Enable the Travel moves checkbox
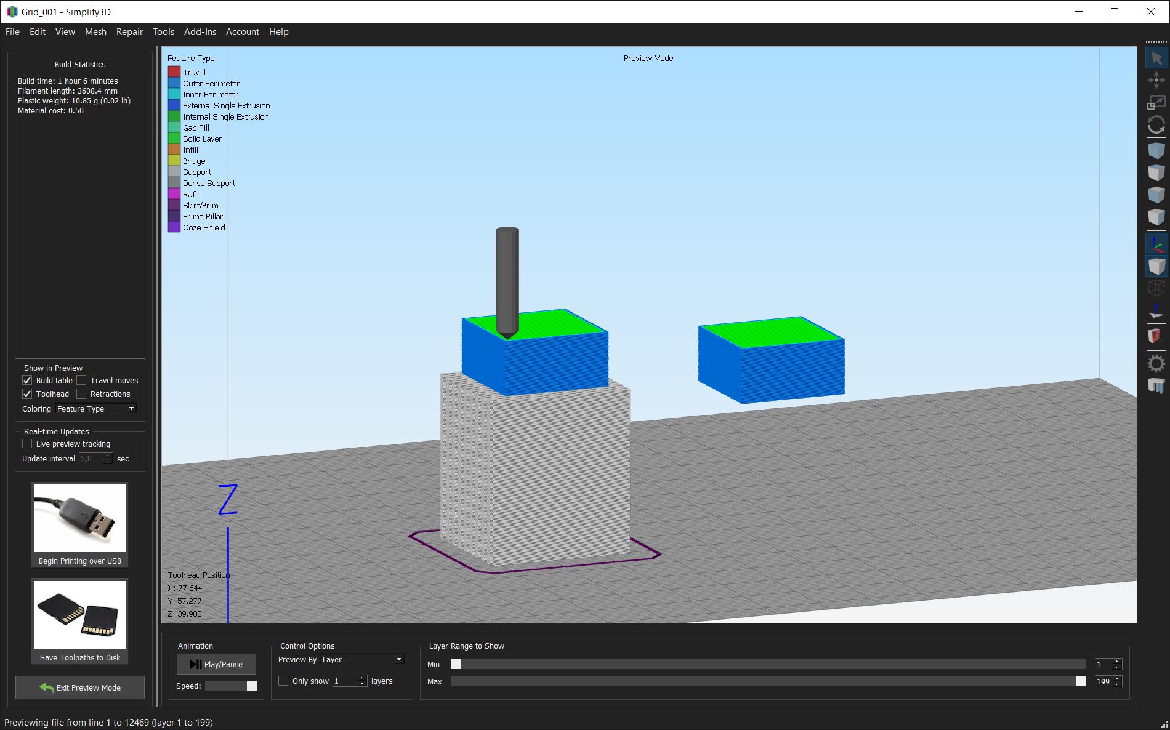 81,380
